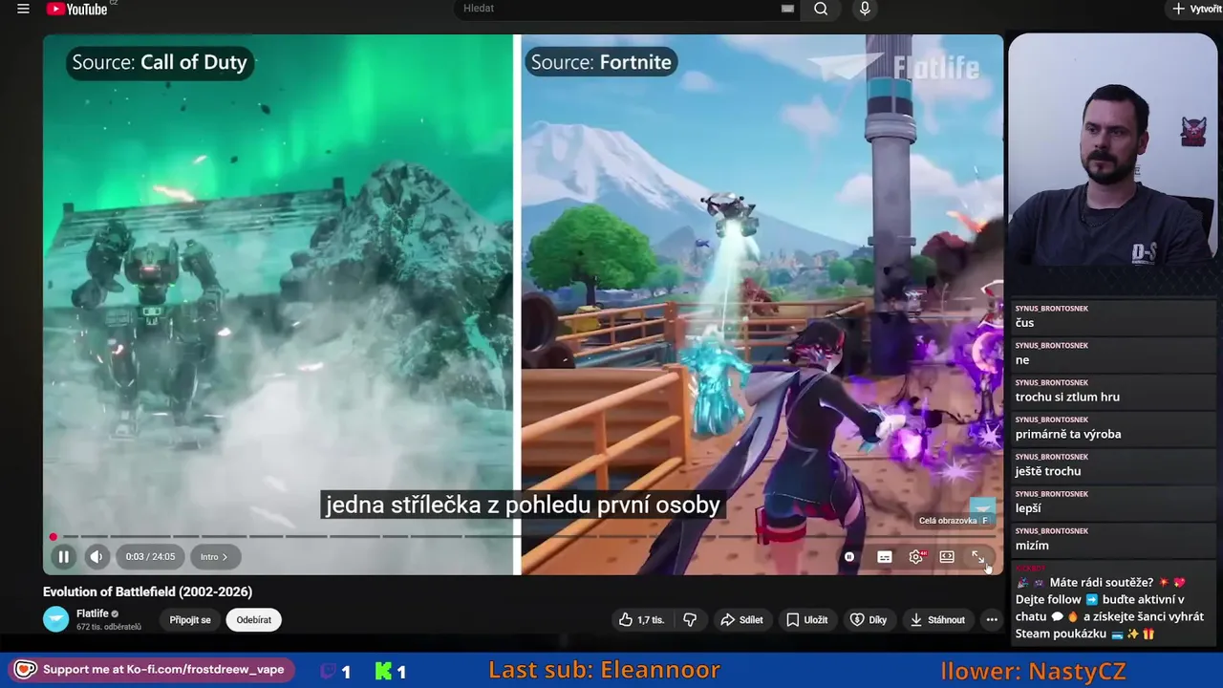
Task: Open the Flatlife channel name link
Action: pos(93,613)
